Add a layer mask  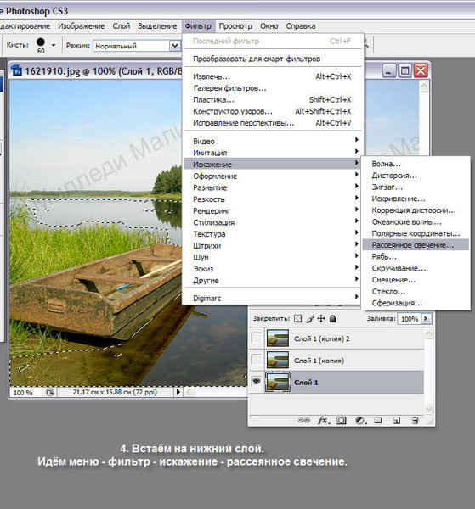pos(341,421)
